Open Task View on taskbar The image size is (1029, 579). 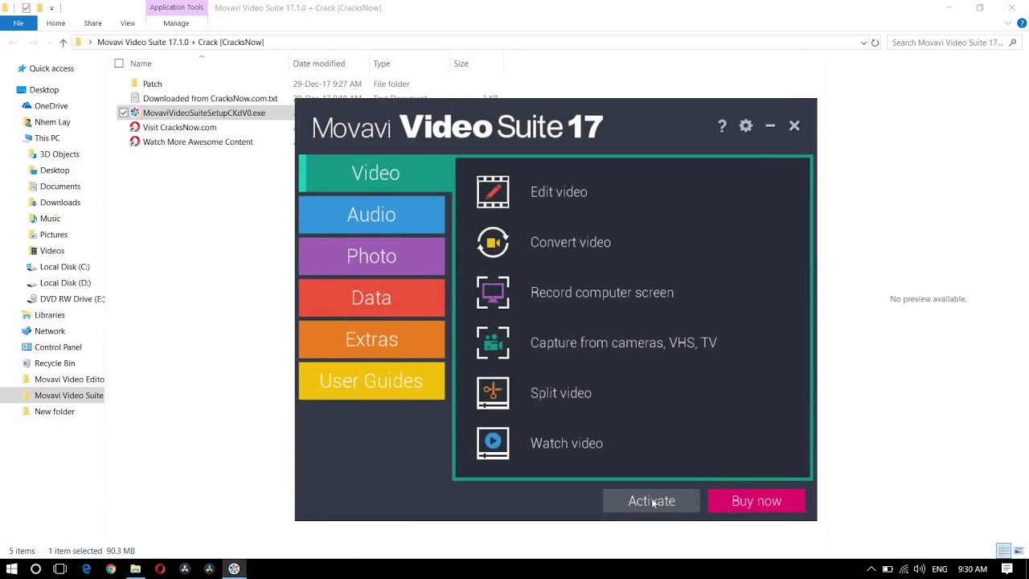click(59, 569)
